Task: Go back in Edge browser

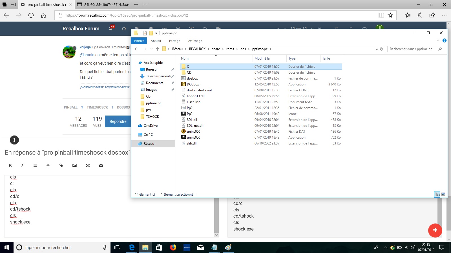Action: click(x=6, y=15)
